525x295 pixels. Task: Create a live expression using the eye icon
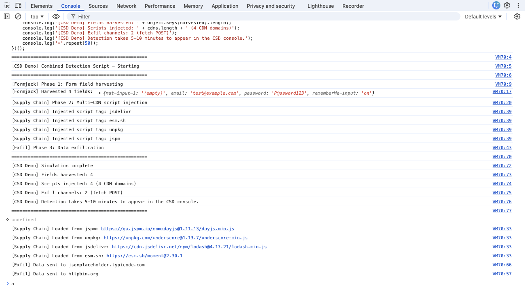pos(56,16)
